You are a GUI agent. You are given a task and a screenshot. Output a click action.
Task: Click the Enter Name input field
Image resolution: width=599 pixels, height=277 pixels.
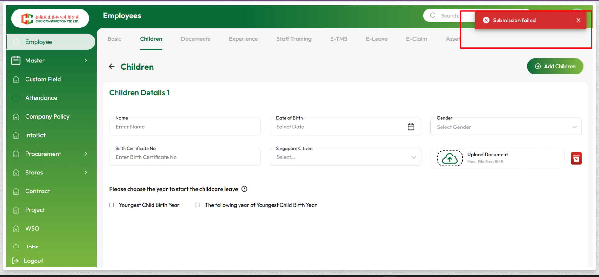click(185, 127)
